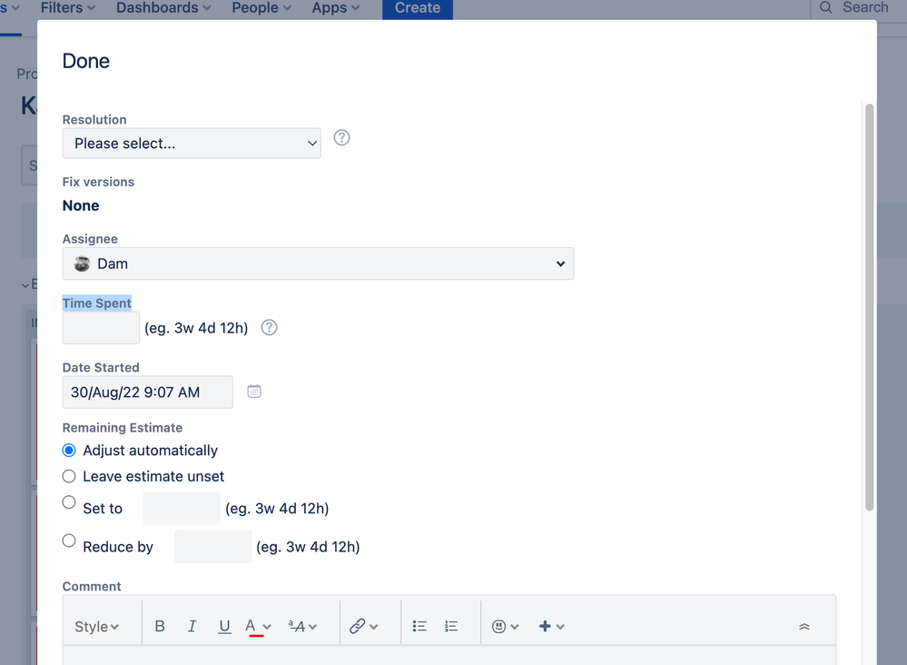
Task: Click the Search magnifier icon
Action: coord(826,7)
